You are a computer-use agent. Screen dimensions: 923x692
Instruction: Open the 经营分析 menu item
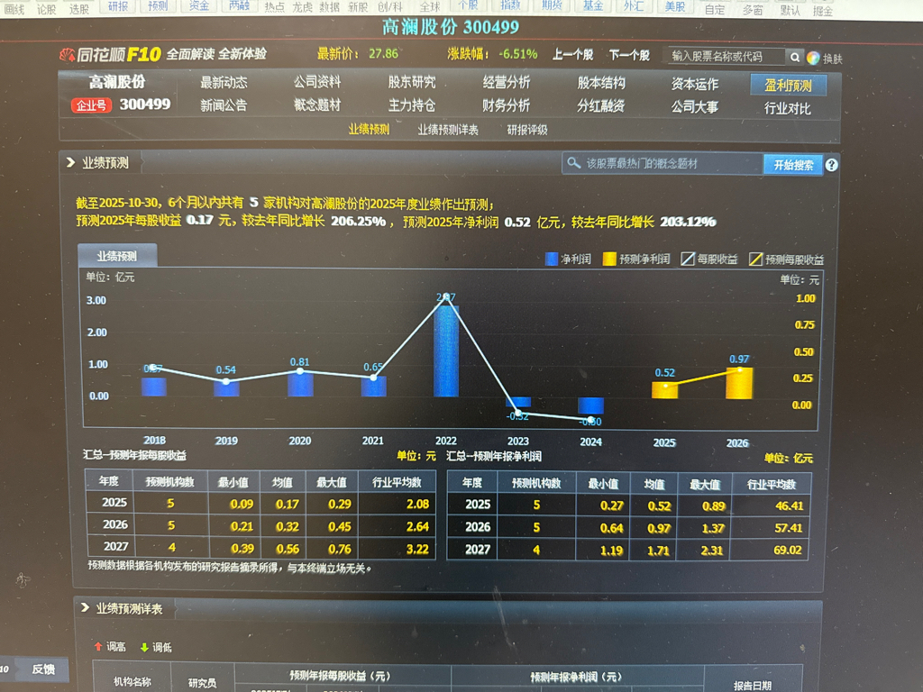[507, 82]
